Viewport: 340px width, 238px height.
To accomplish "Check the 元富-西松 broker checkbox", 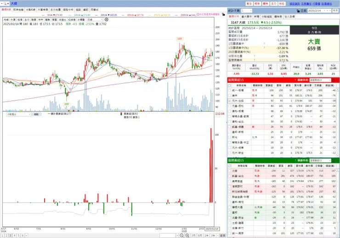I will click(229, 106).
